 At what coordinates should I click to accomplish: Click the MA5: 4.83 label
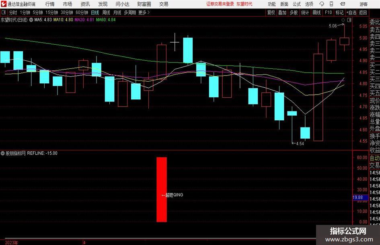pyautogui.click(x=43, y=20)
